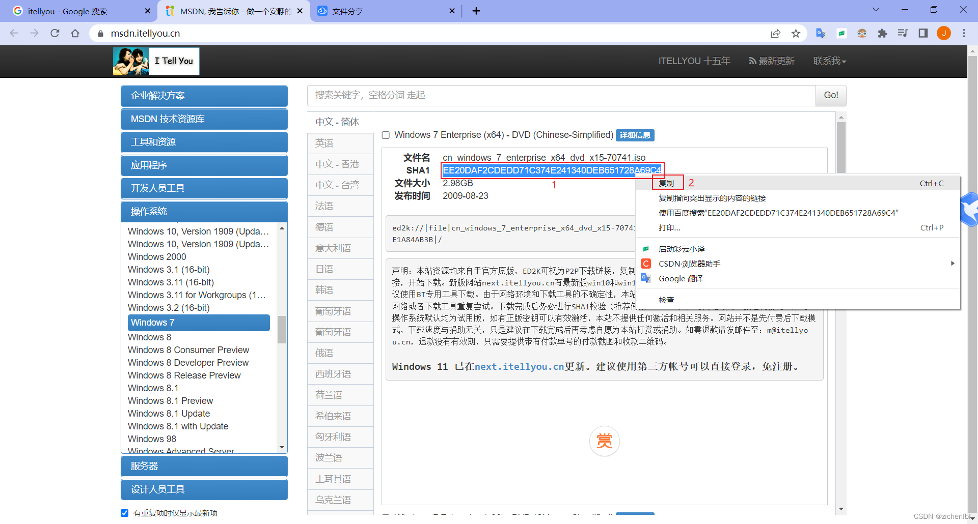Select the 日语 language tab
The height and width of the screenshot is (524, 978).
point(340,269)
